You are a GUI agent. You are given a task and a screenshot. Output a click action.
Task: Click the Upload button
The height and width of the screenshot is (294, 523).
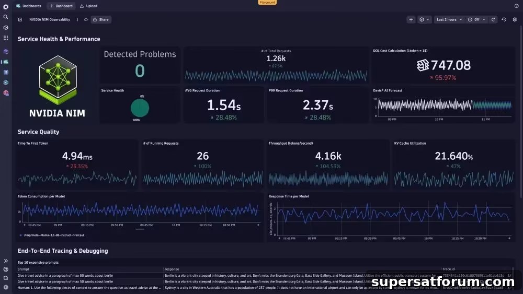(88, 6)
